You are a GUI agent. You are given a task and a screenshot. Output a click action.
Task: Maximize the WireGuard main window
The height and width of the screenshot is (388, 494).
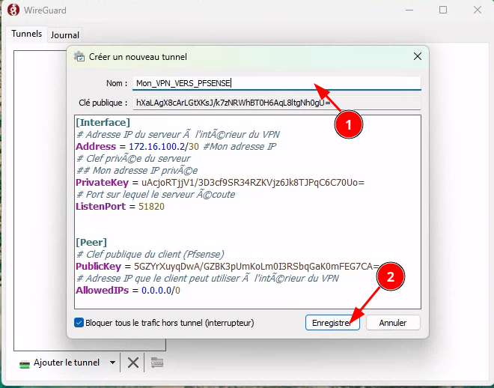click(443, 10)
